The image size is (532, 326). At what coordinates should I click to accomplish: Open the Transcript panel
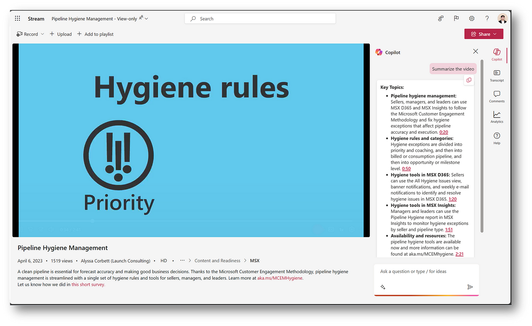pos(497,76)
